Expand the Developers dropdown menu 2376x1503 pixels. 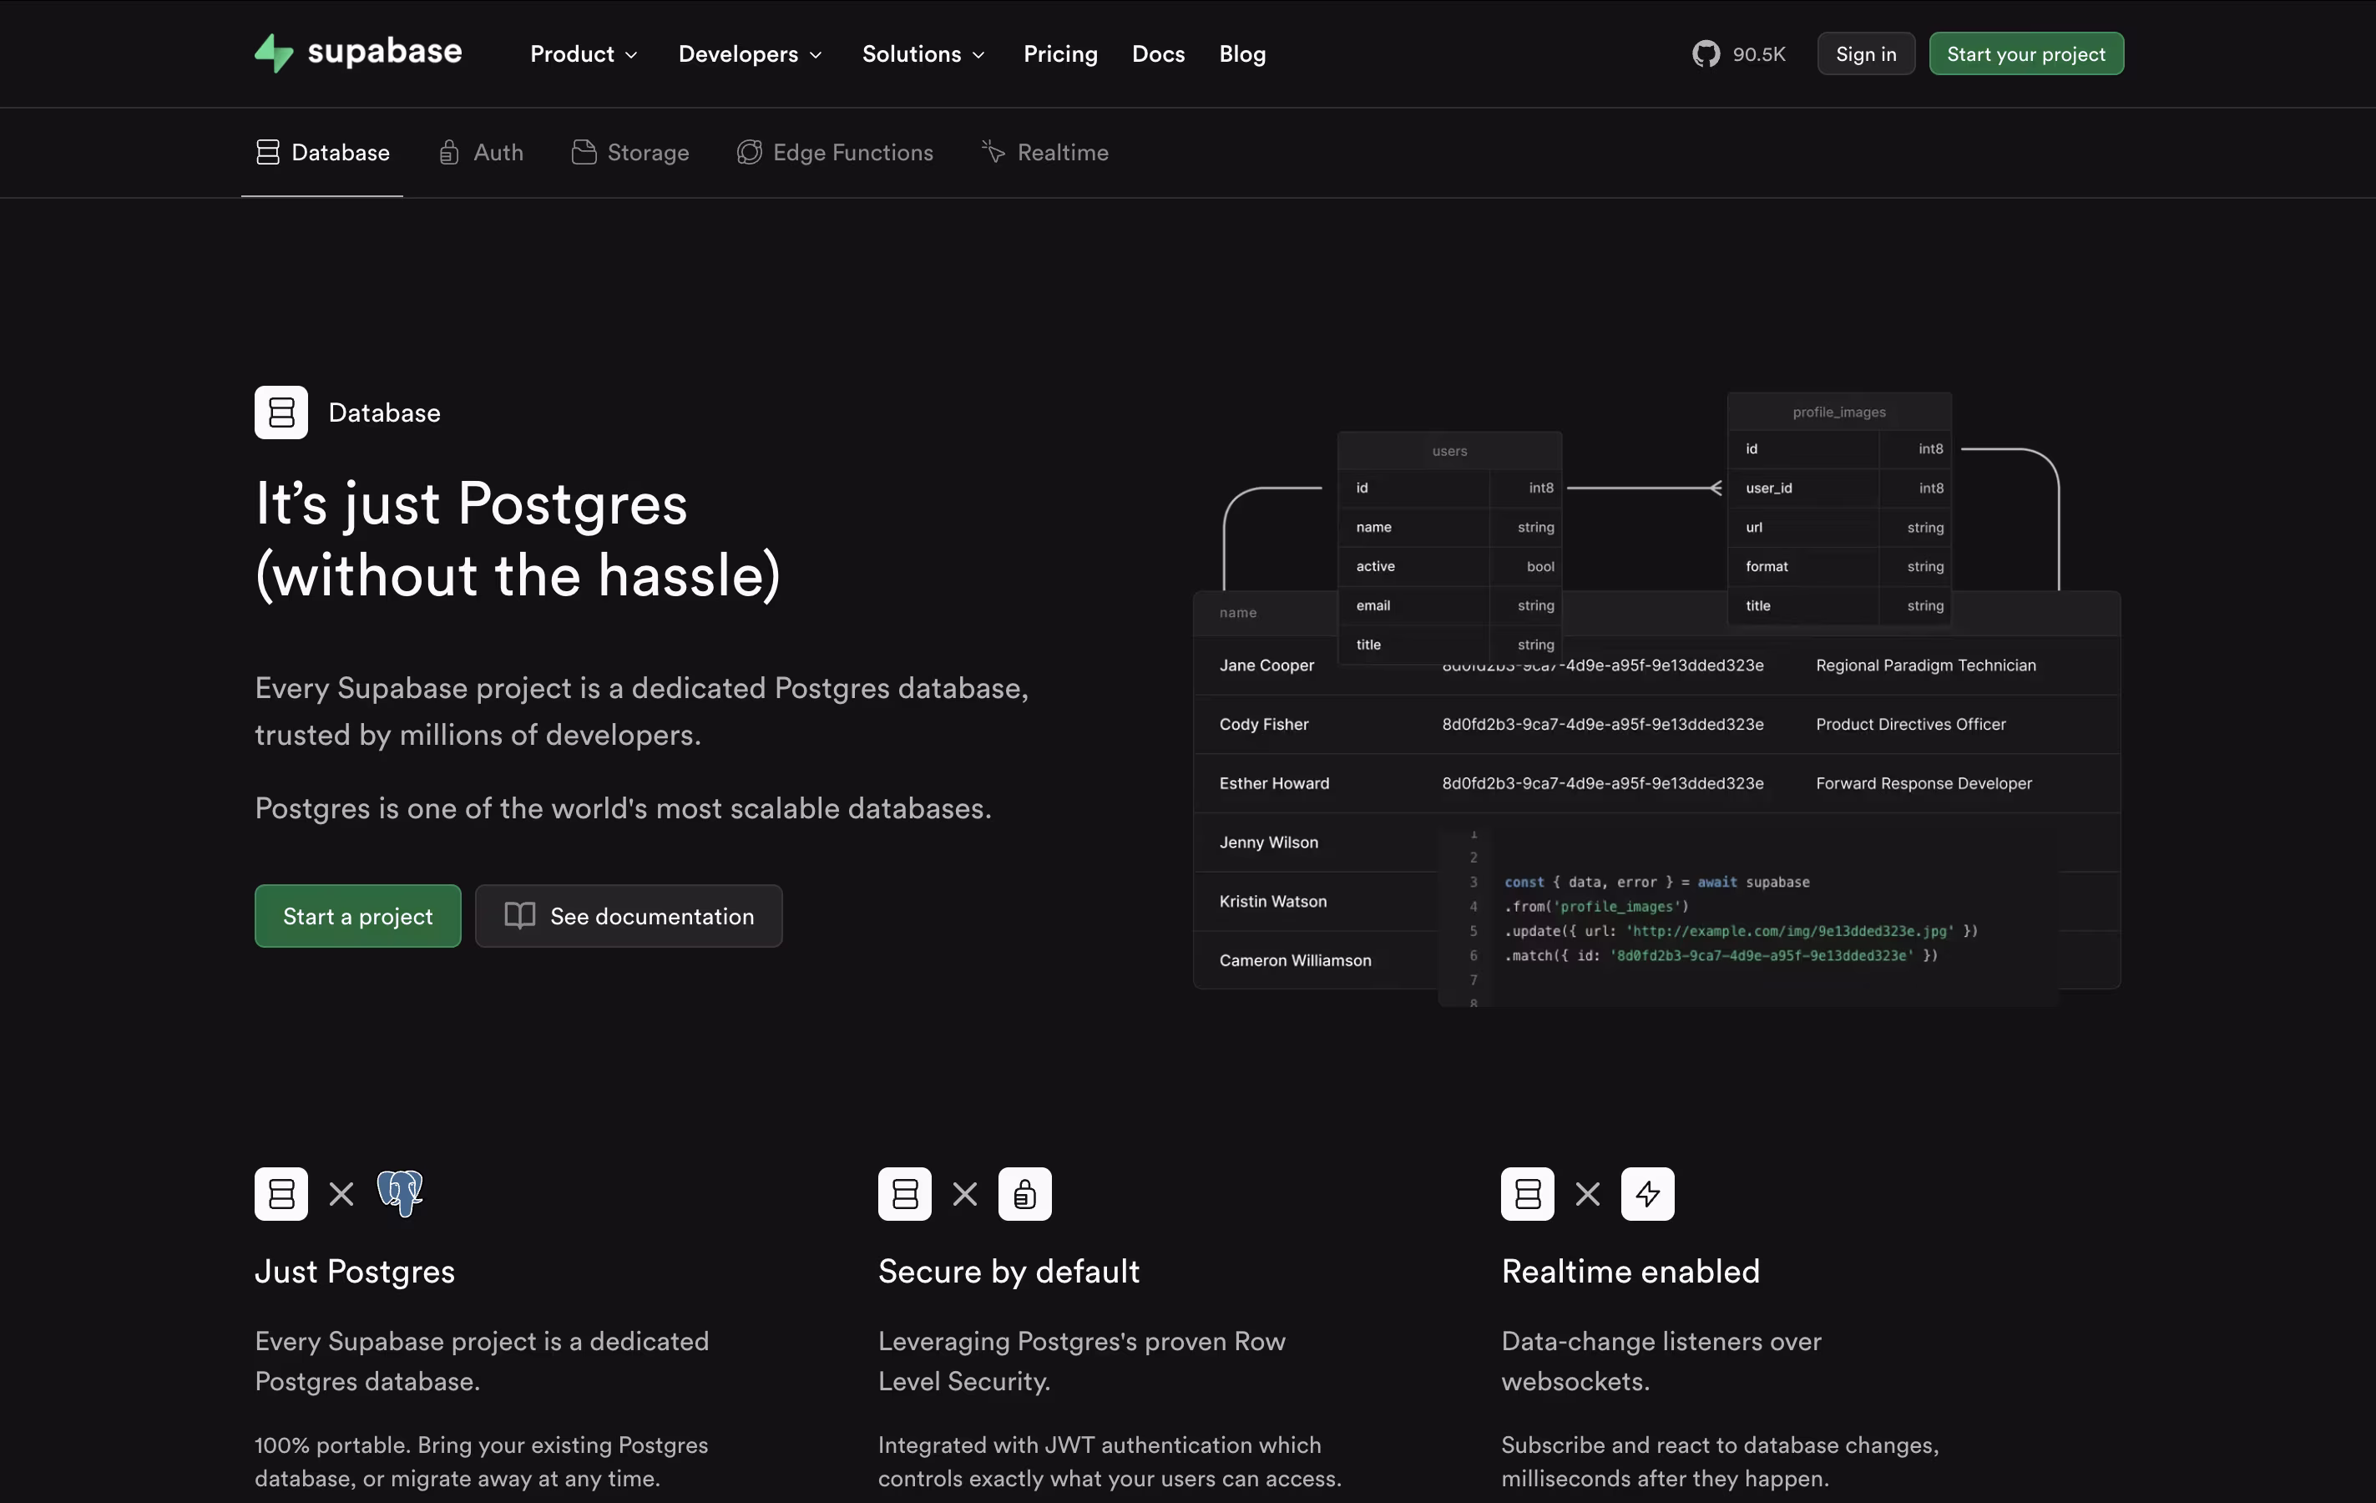(x=750, y=54)
